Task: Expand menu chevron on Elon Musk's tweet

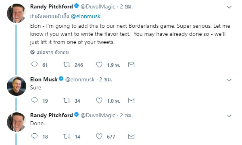Action: 229,80
